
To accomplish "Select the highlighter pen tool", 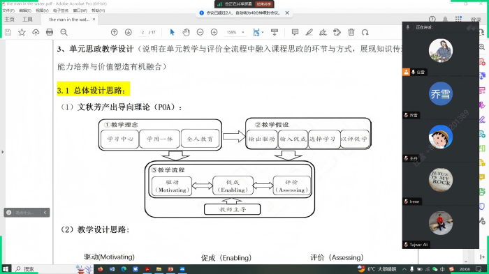I will click(x=309, y=32).
